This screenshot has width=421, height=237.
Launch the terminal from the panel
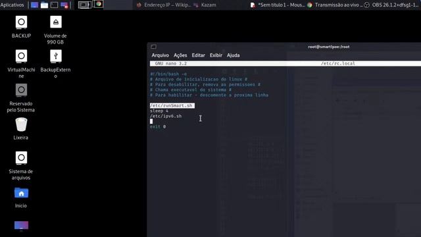(54, 5)
